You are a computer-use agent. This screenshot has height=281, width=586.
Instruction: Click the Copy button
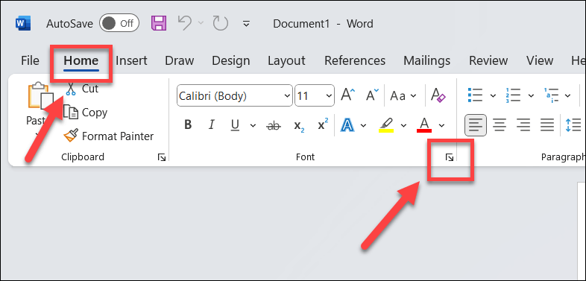click(x=86, y=113)
